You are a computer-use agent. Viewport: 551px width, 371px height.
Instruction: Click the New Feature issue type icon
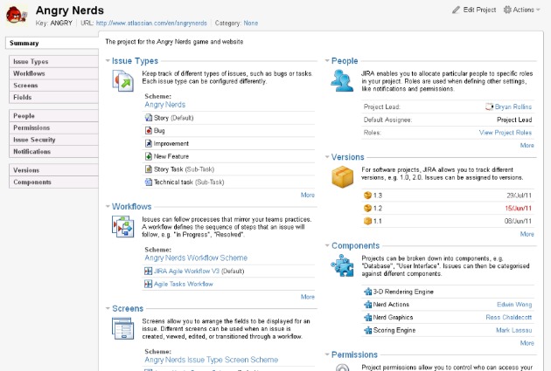(149, 156)
